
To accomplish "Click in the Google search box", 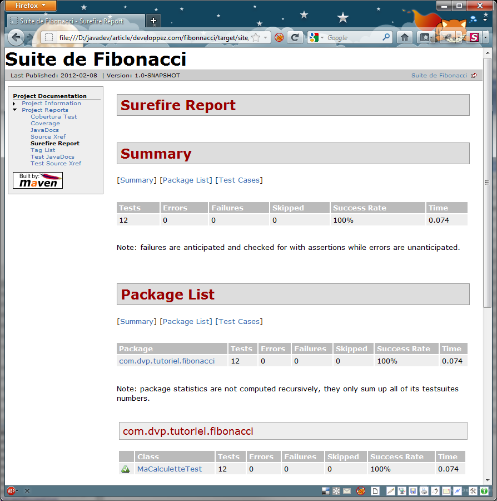I will tap(353, 37).
